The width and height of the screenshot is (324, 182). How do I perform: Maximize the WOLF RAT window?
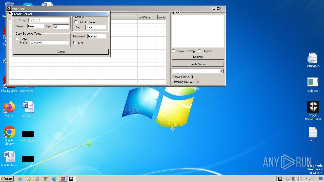218,8
